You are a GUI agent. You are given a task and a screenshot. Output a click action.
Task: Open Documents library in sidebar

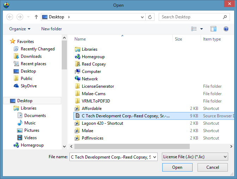(x=35, y=116)
